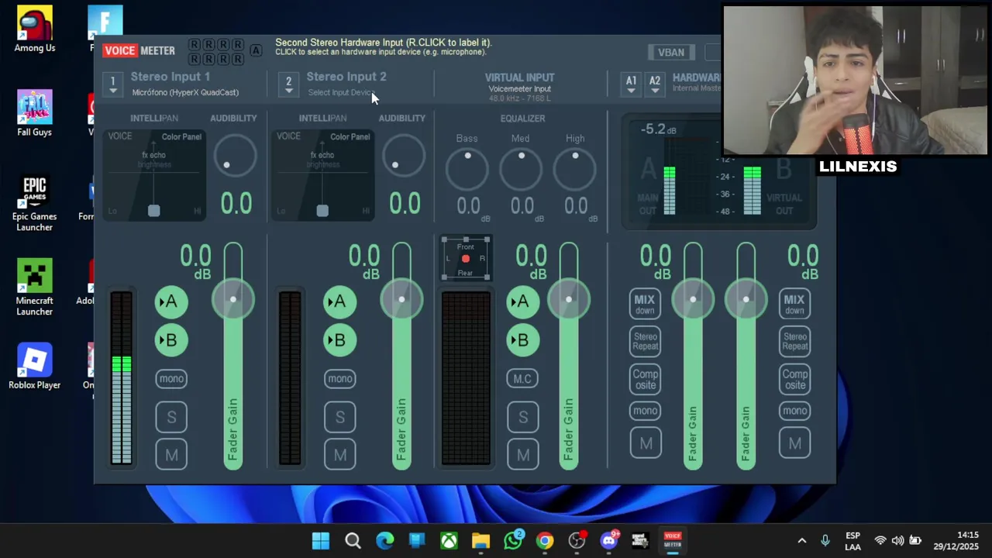Toggle the B bus button on Stereo Input 1

click(170, 339)
